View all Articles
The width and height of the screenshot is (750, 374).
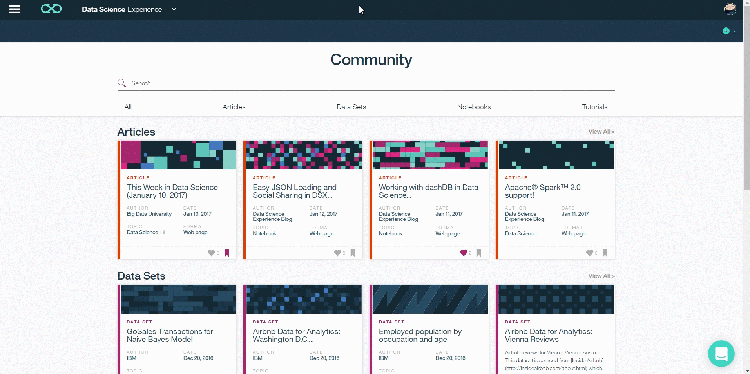point(601,132)
